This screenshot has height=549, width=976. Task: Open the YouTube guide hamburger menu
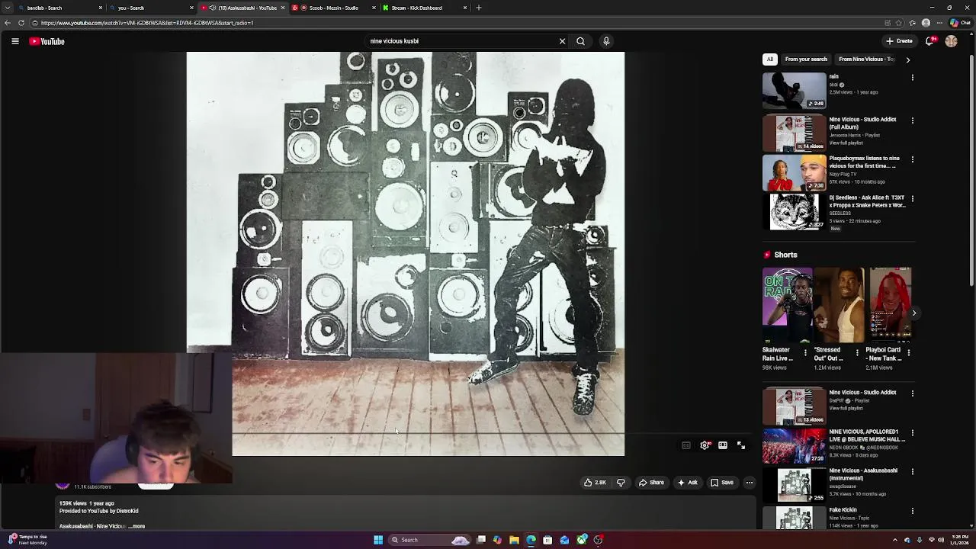coord(14,41)
